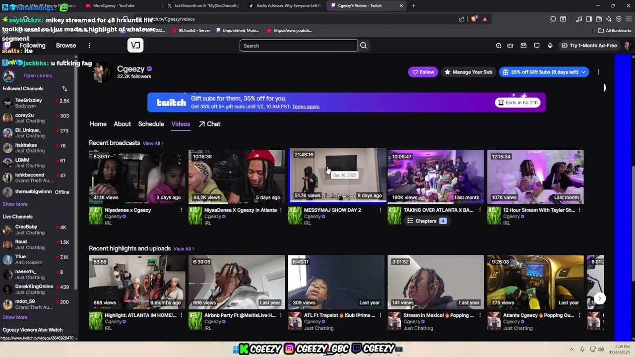The image size is (635, 357).
Task: Switch to the Schedule tab
Action: [x=151, y=124]
